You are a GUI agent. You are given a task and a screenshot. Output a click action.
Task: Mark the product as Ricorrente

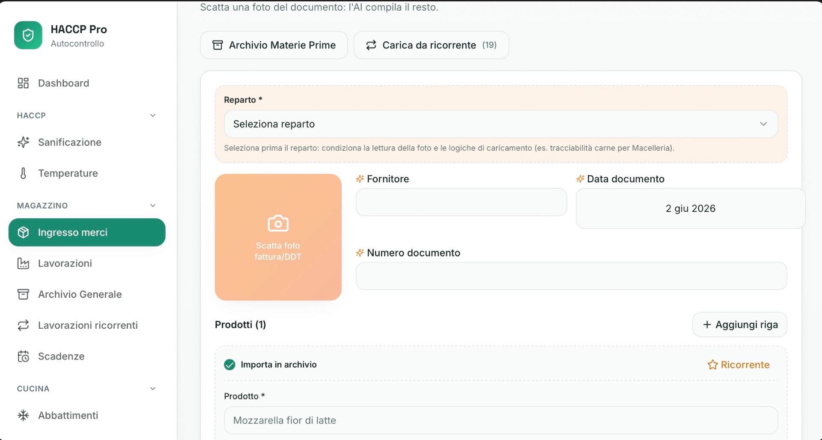coord(739,365)
